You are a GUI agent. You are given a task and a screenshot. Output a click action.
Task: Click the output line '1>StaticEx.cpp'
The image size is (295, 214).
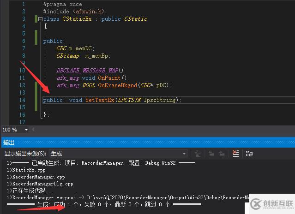tap(26, 170)
